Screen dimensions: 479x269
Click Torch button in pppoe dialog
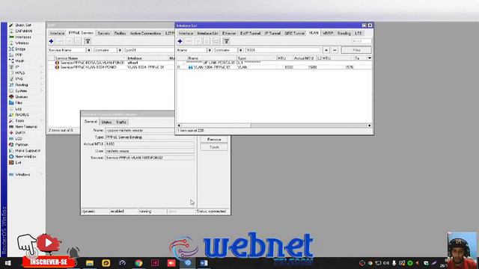(x=214, y=147)
